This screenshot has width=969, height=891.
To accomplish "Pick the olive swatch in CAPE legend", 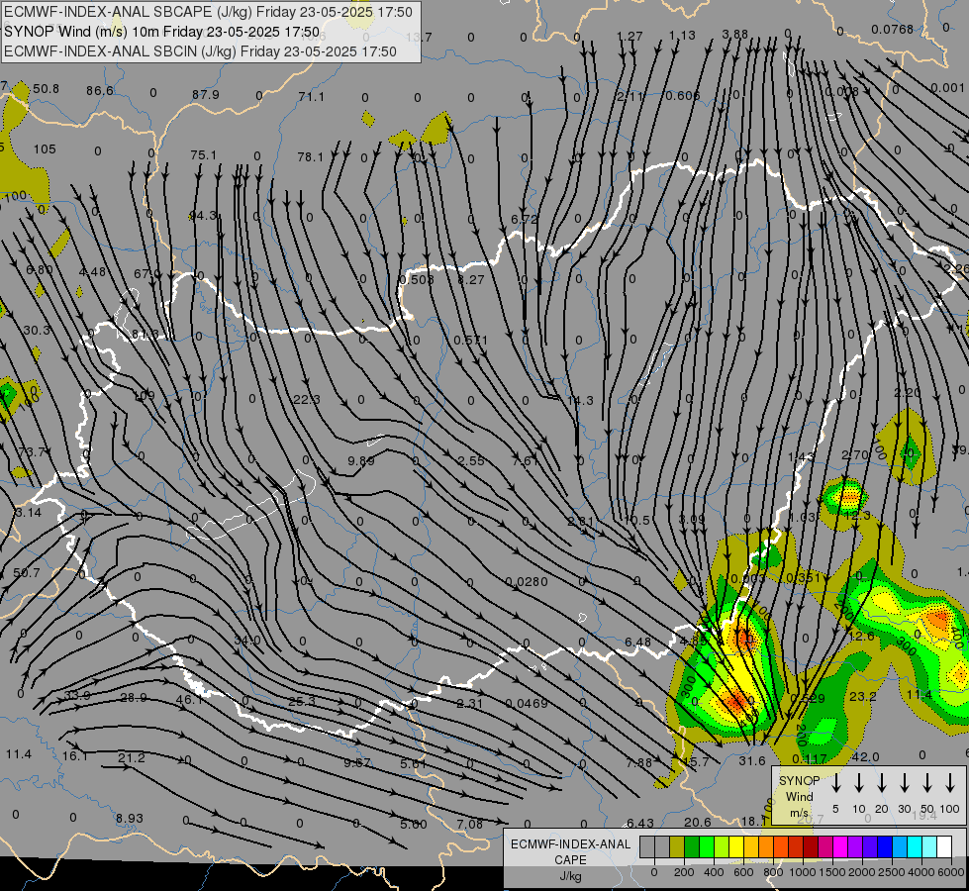I will [677, 847].
